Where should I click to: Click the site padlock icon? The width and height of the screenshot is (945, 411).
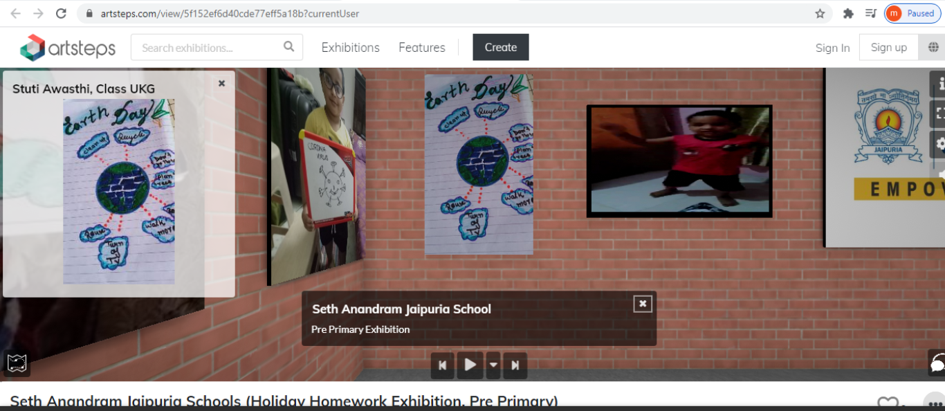(89, 13)
